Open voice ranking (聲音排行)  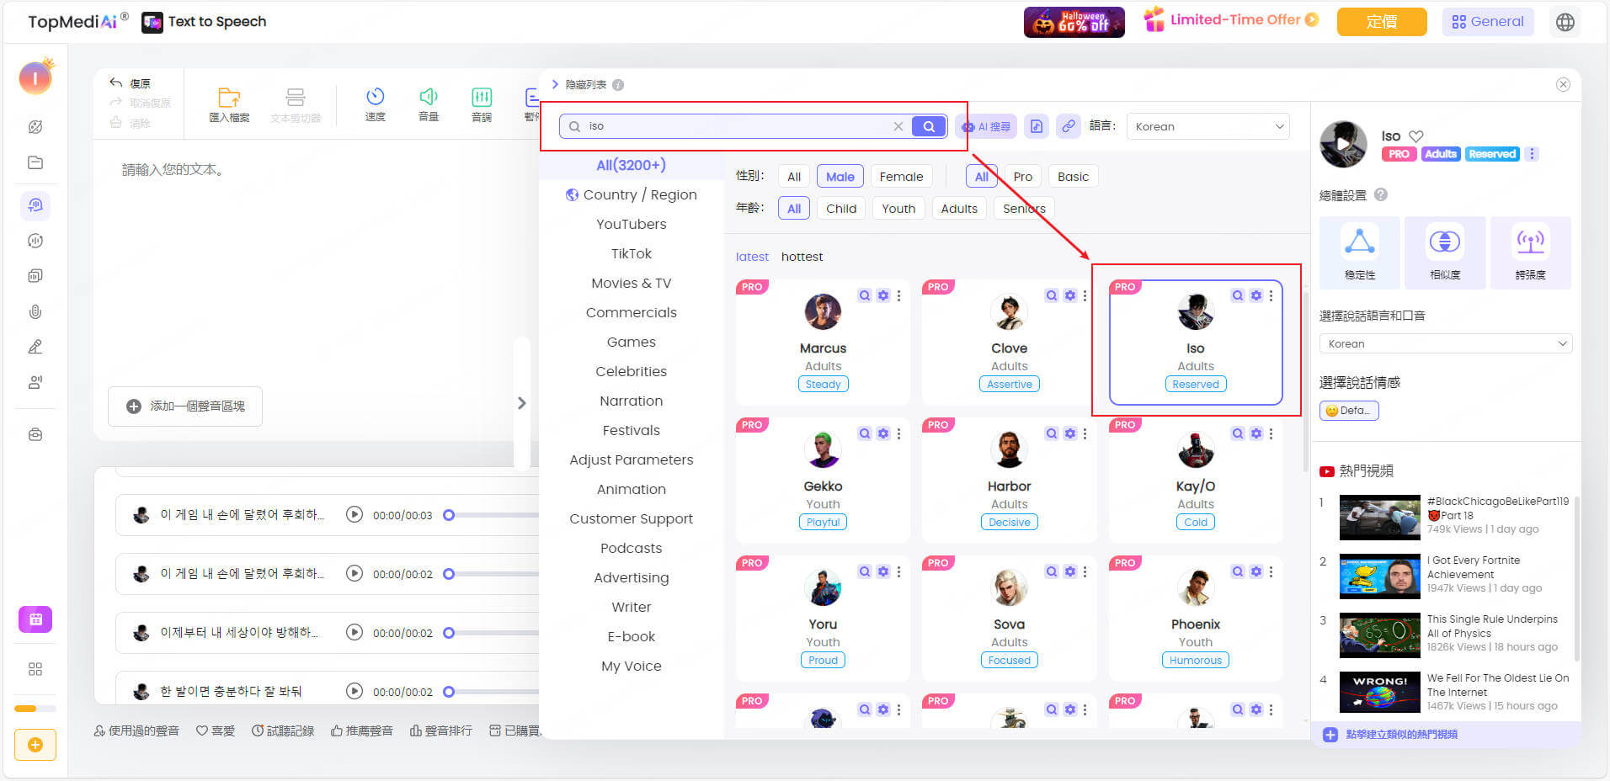pos(440,731)
